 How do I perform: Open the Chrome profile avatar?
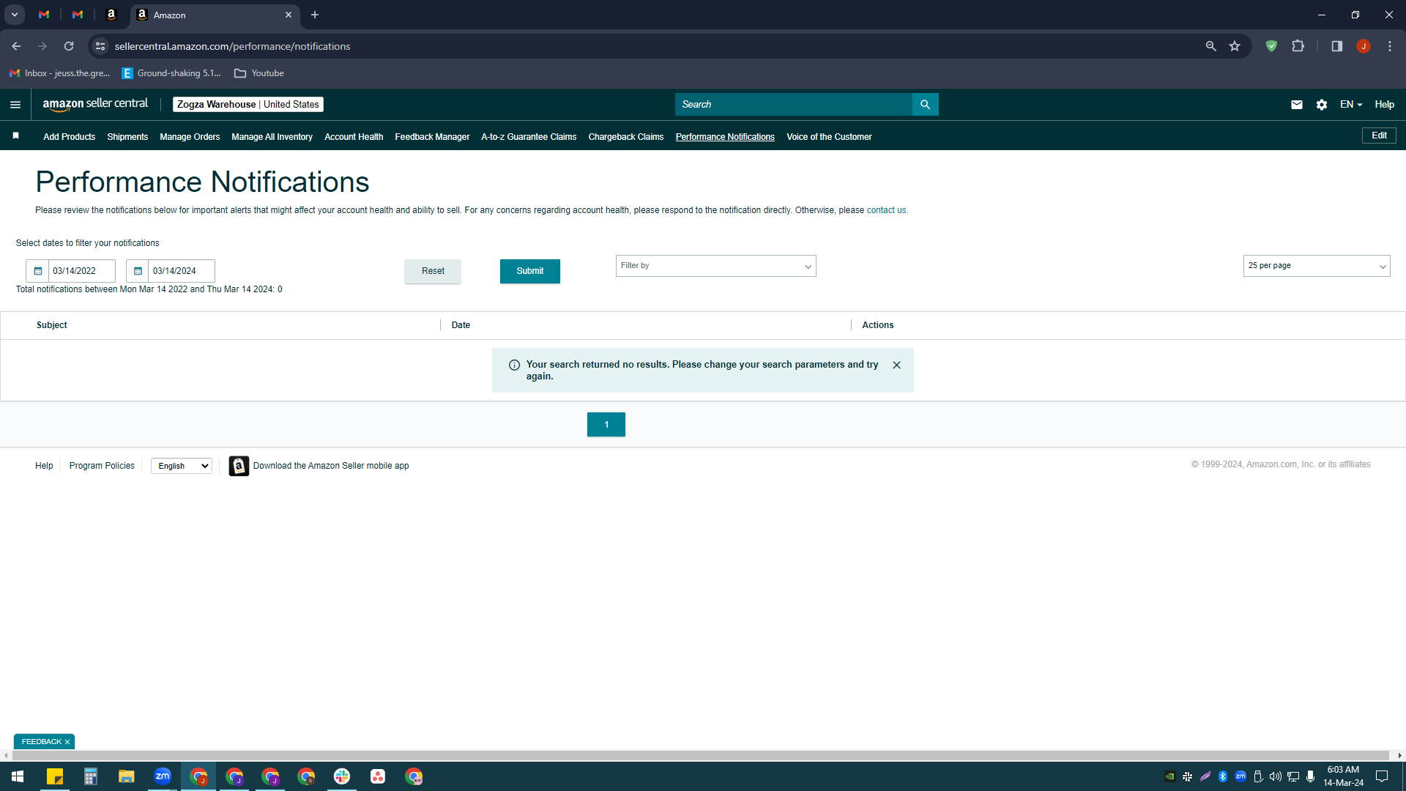pos(1364,46)
